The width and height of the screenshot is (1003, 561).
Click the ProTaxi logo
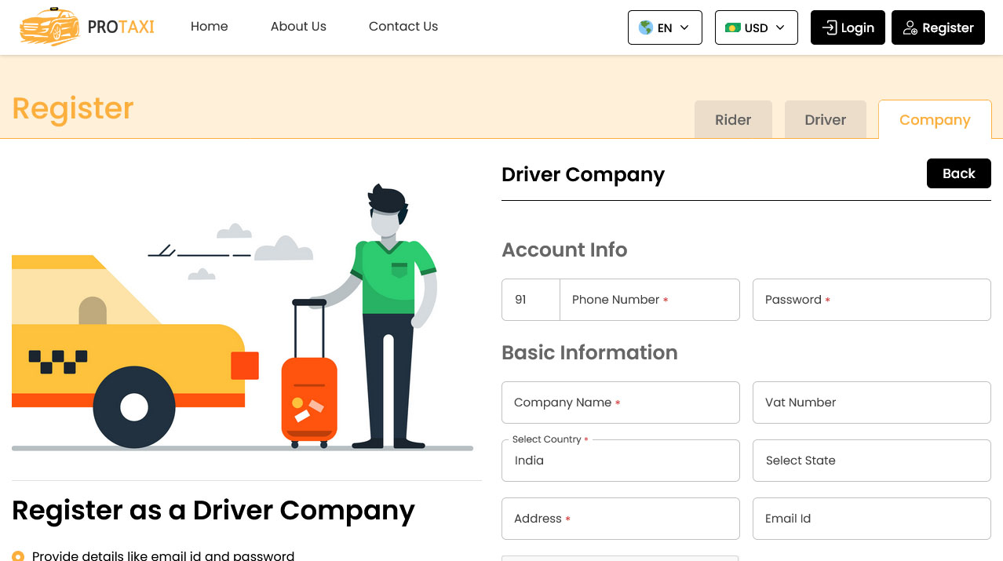87,27
